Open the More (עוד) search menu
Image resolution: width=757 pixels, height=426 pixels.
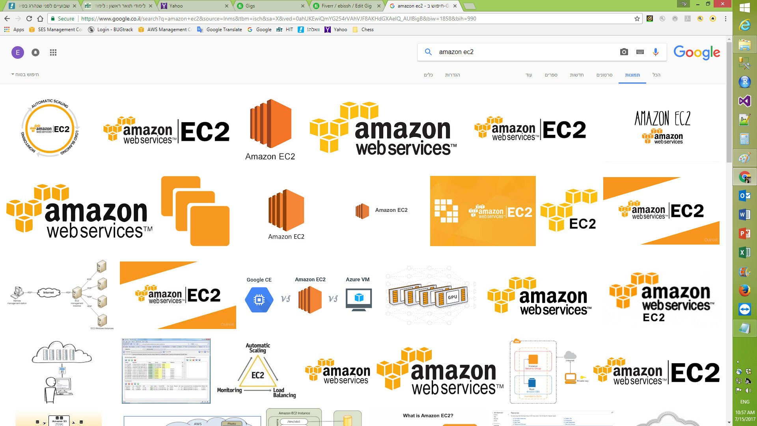[x=529, y=75]
